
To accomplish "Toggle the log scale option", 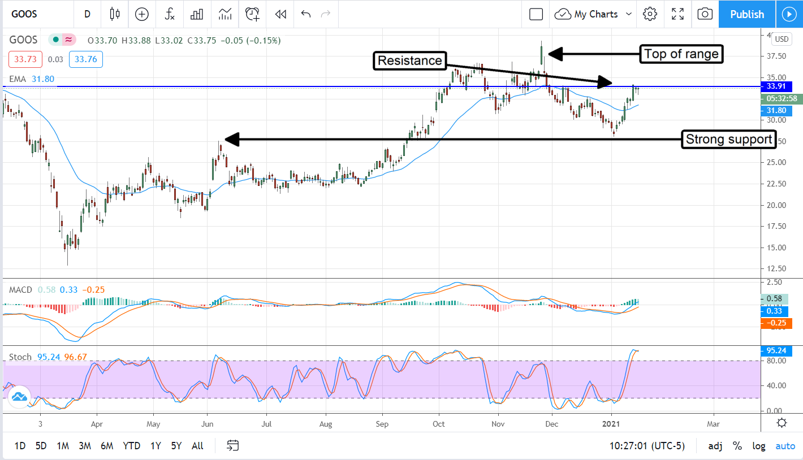I will [759, 446].
